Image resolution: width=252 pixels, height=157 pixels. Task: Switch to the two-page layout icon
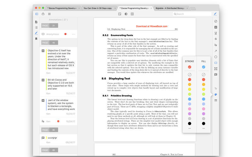coord(132,14)
